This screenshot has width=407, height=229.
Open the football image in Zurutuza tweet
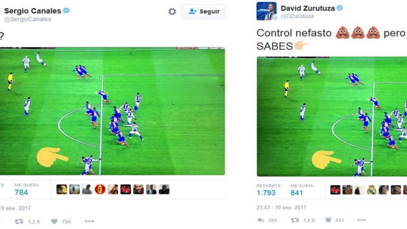coord(332,117)
